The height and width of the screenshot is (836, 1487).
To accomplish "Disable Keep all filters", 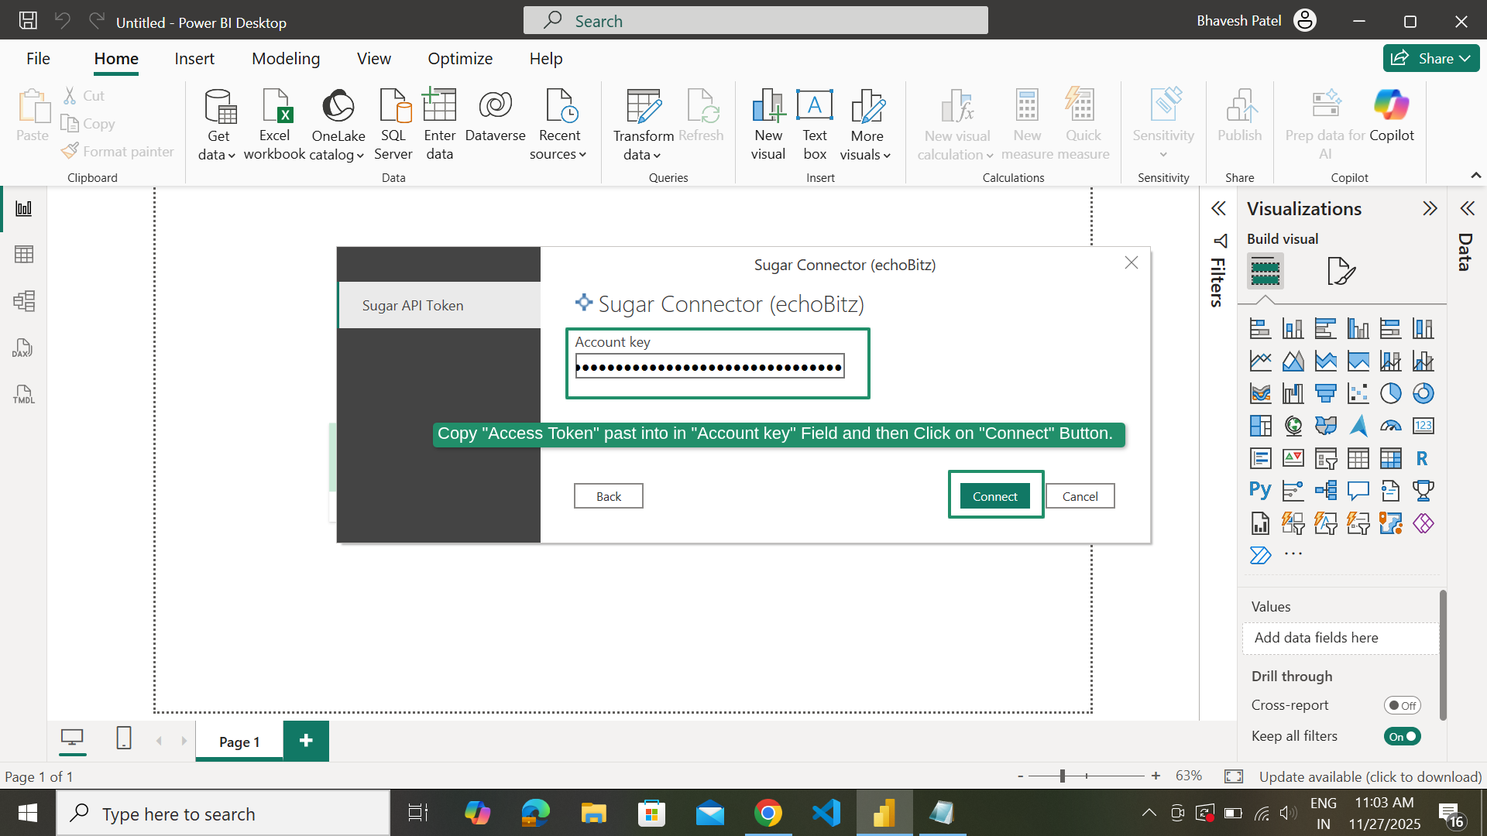I will (x=1402, y=736).
